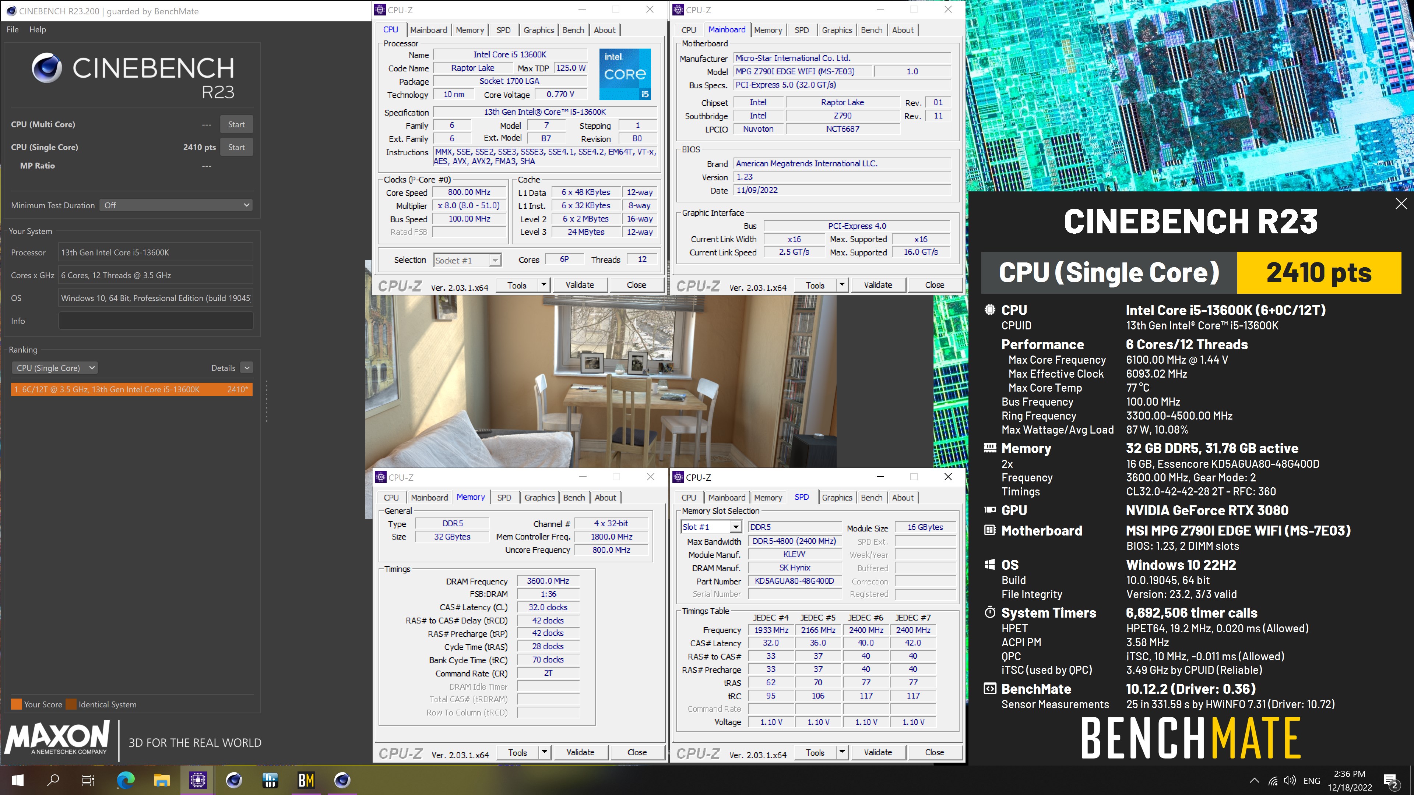
Task: Open Tools dropdown arrow in Mainboard window
Action: [842, 284]
